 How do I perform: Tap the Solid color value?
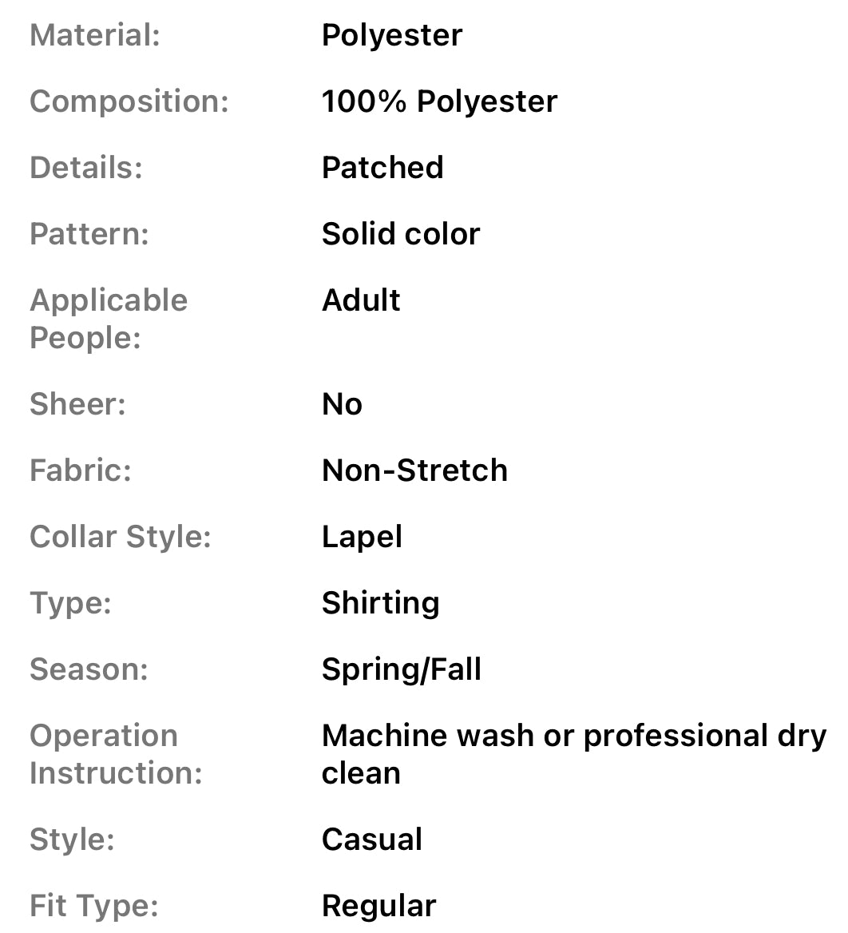pyautogui.click(x=401, y=235)
